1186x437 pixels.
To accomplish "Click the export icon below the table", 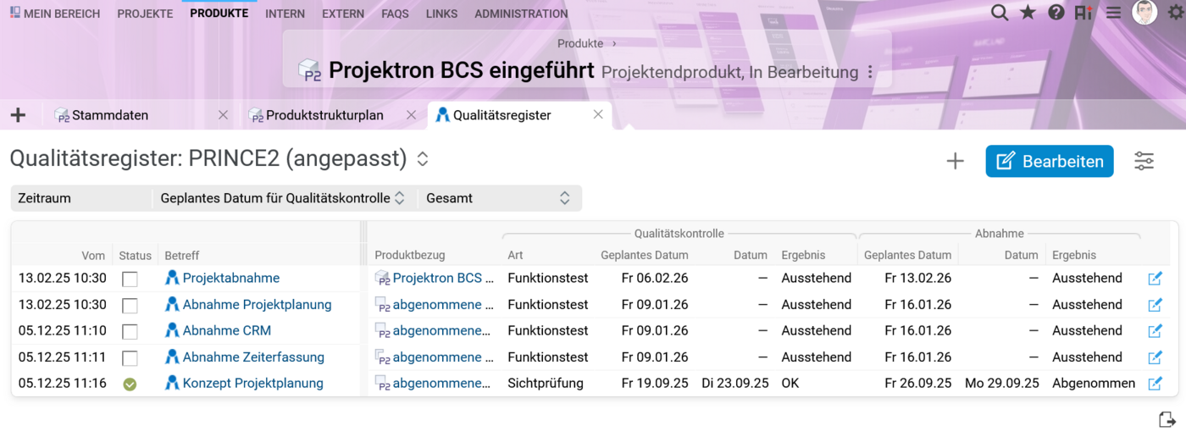I will [x=1167, y=419].
